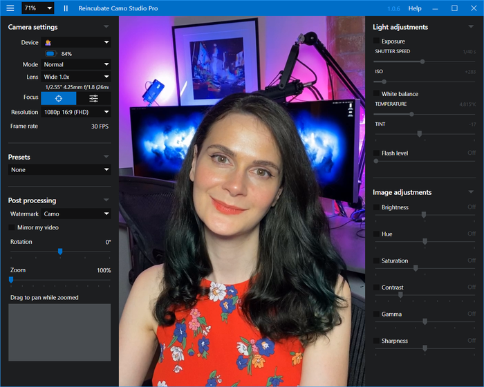Image resolution: width=484 pixels, height=387 pixels.
Task: Minimize the Camo Studio window
Action: coord(435,8)
